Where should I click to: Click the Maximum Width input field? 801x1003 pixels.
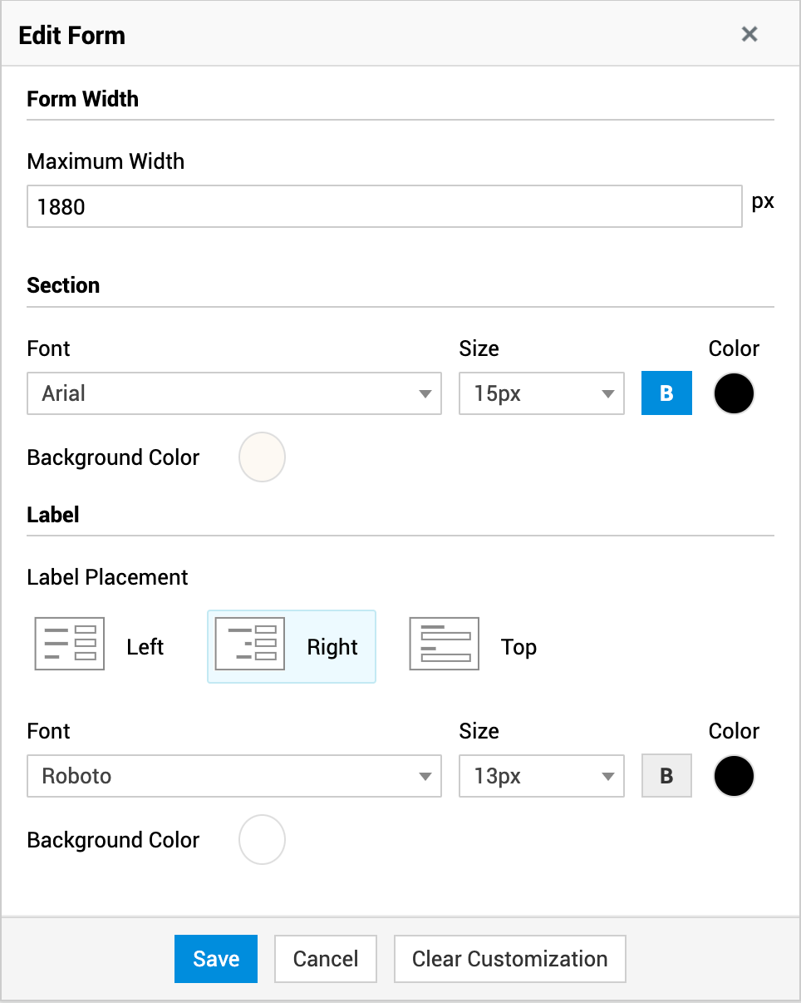click(x=384, y=206)
